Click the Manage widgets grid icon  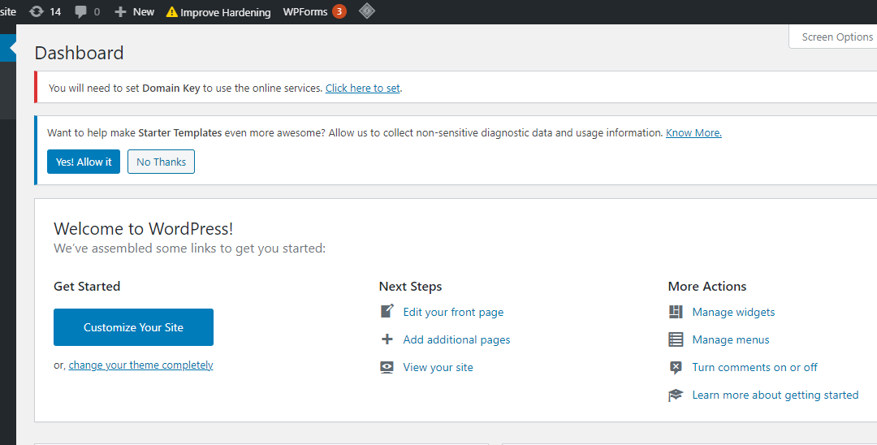tap(676, 312)
